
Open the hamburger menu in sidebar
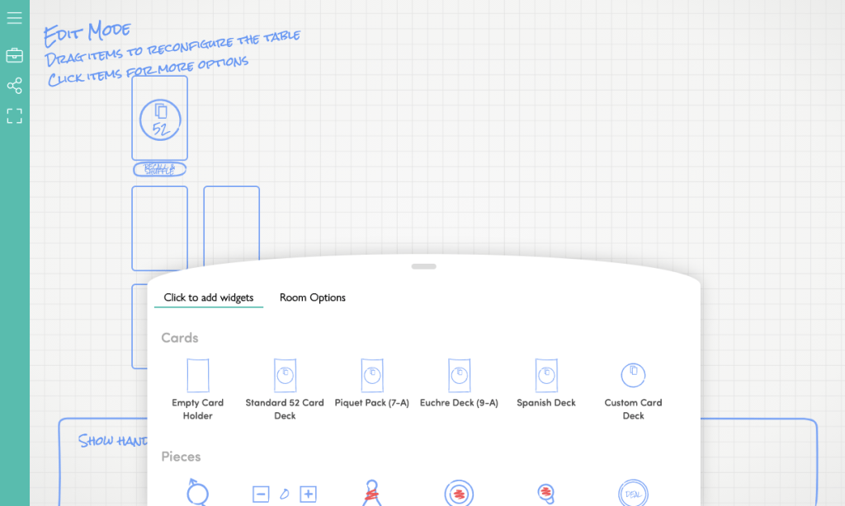[14, 17]
